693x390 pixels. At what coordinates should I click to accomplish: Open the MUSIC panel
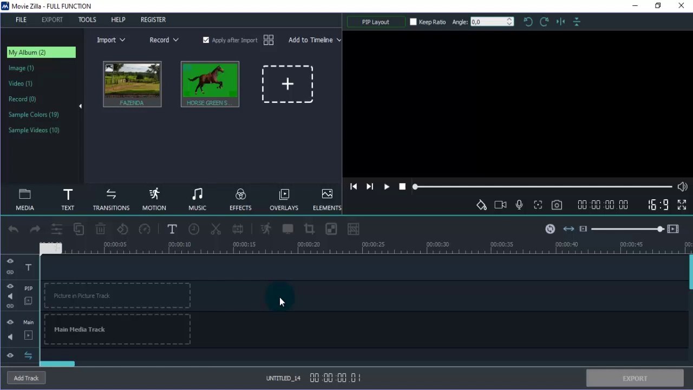(x=197, y=199)
